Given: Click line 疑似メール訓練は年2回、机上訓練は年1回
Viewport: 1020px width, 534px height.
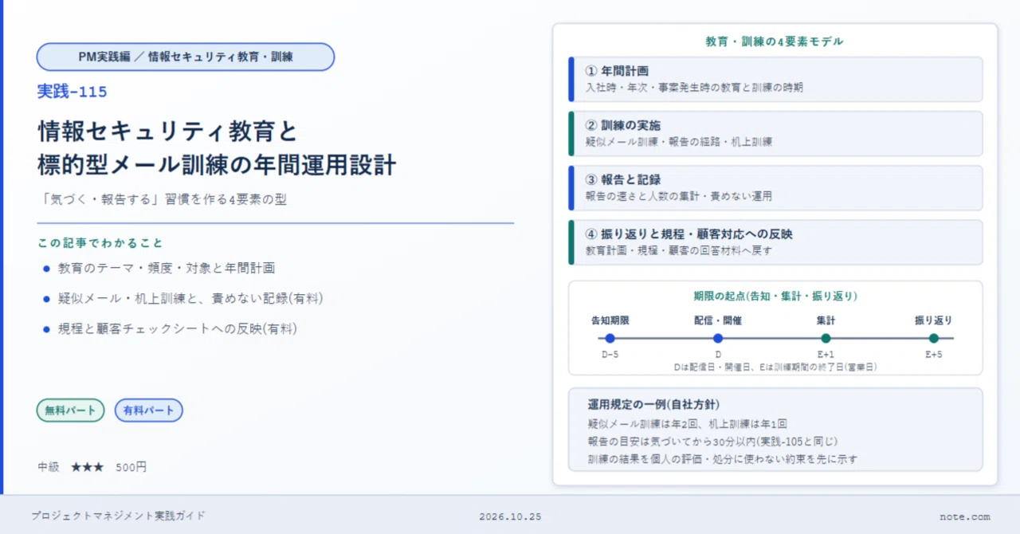Looking at the screenshot, I should tap(687, 424).
